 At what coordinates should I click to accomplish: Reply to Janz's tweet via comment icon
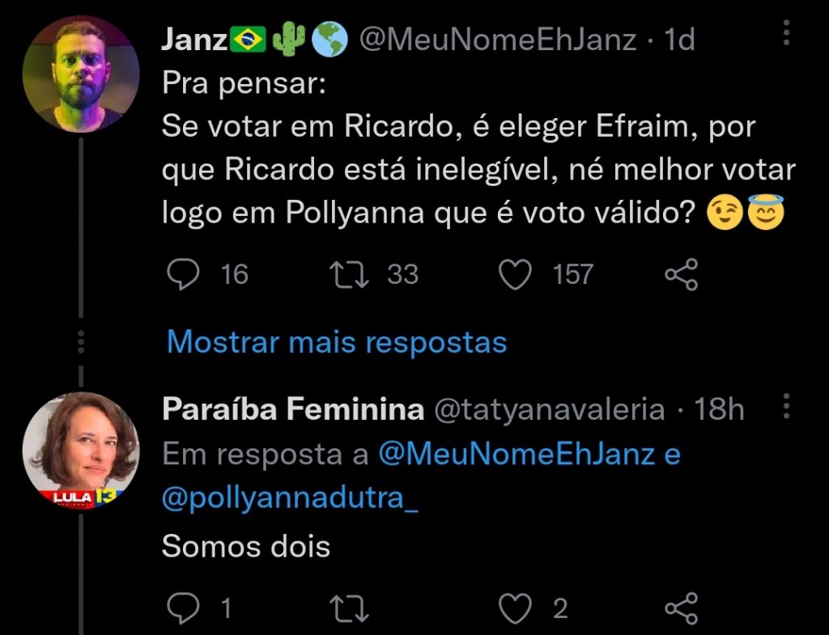183,275
